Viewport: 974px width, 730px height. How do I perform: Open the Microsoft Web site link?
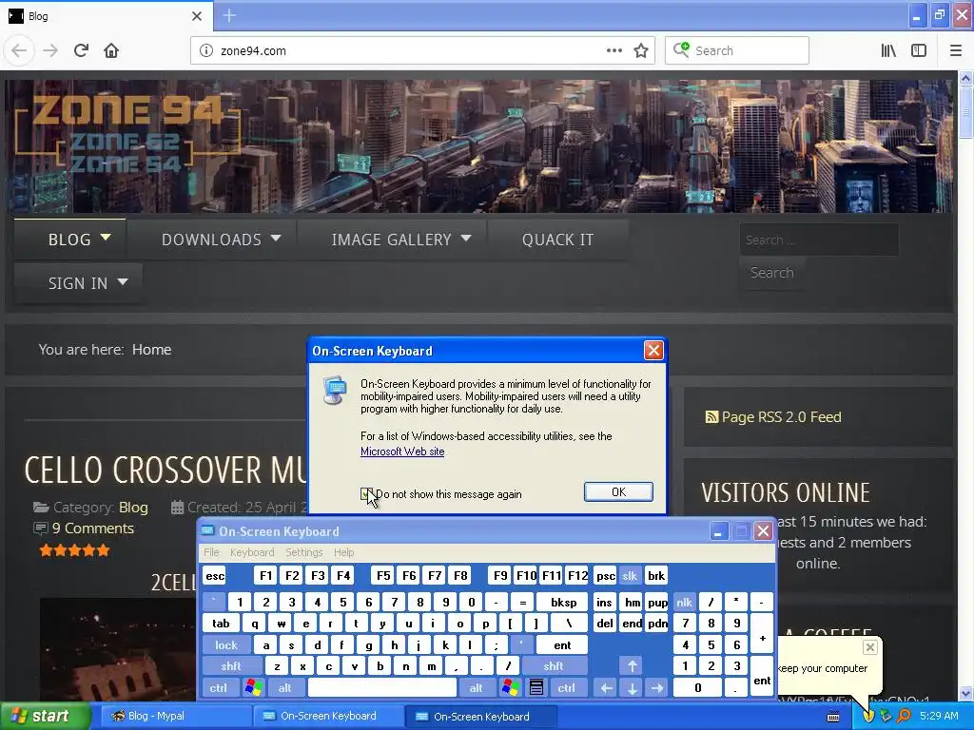tap(402, 451)
